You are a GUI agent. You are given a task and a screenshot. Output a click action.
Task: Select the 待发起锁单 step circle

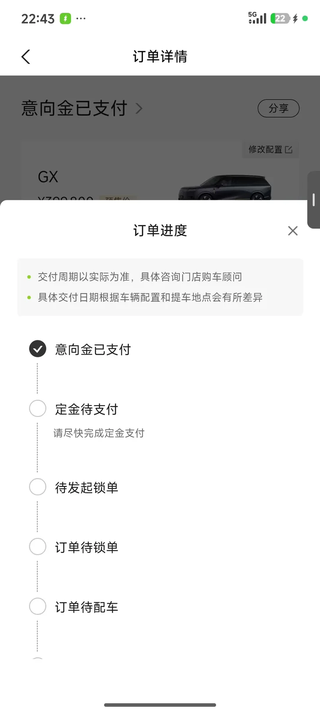pos(38,487)
